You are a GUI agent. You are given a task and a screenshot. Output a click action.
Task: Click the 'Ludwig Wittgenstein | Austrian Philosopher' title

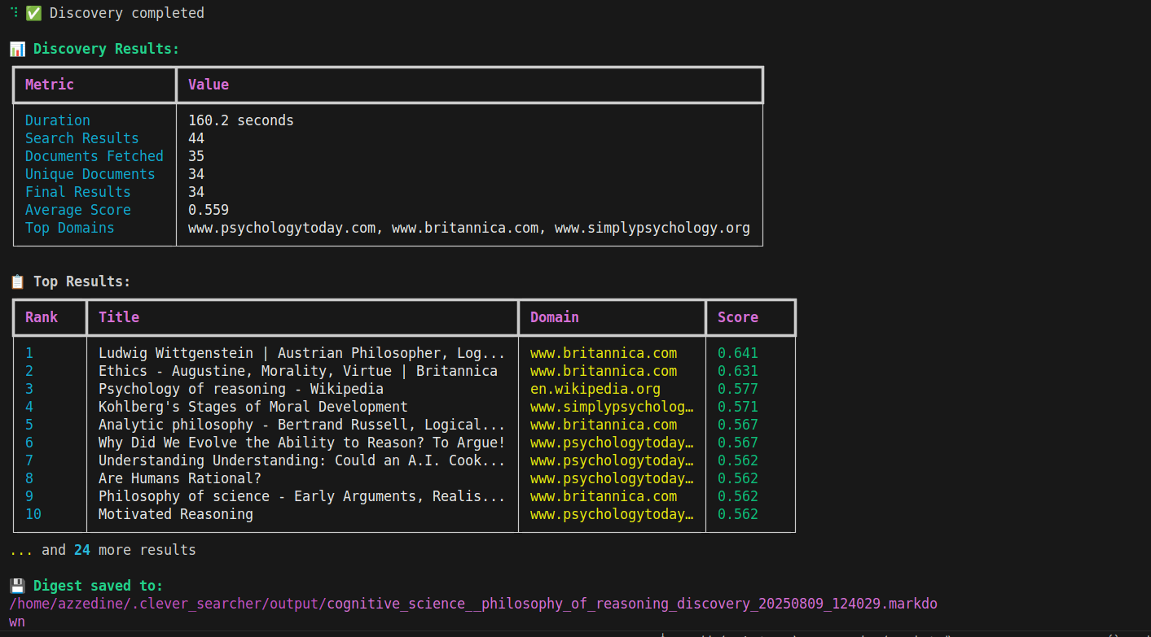(x=302, y=353)
